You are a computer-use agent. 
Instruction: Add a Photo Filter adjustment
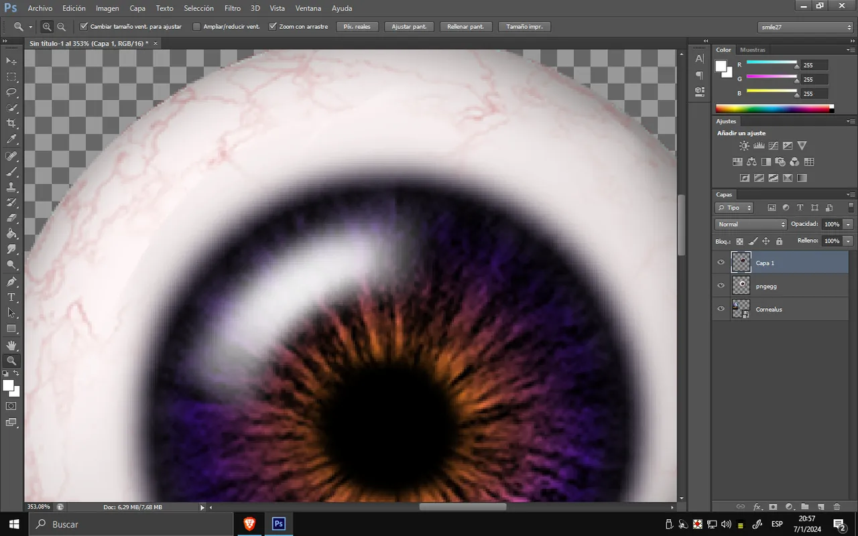(x=780, y=161)
